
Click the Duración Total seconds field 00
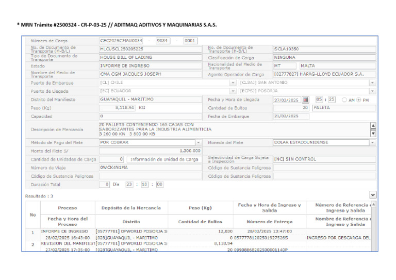tap(160, 184)
